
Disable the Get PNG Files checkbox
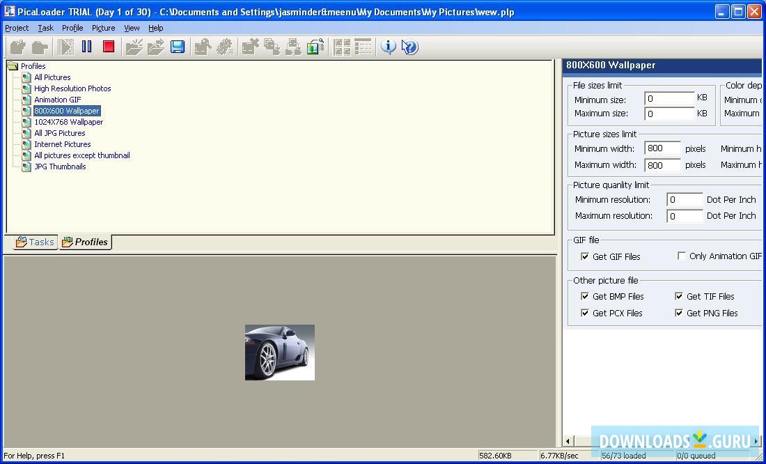coord(679,313)
